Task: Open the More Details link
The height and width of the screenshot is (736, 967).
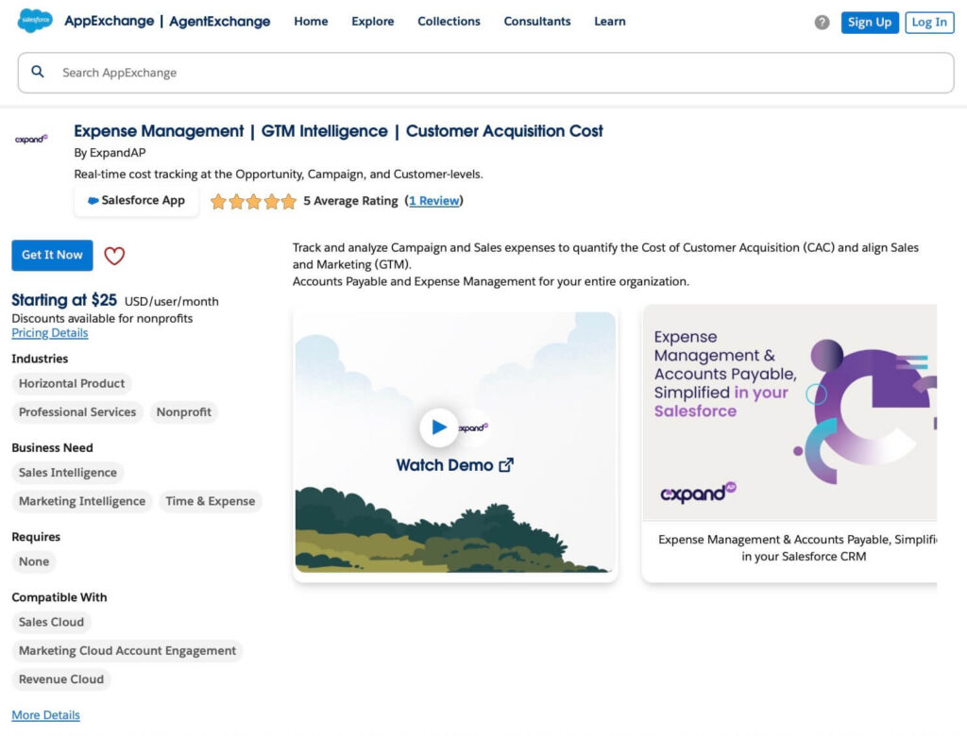Action: click(45, 715)
